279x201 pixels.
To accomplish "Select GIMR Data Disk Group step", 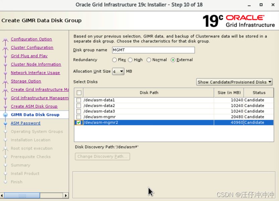I will tap(35, 115).
